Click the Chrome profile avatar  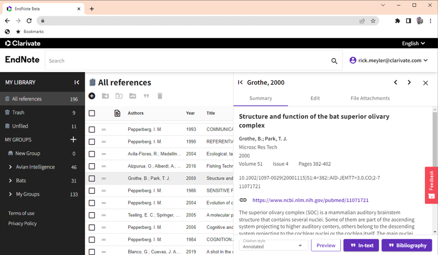[420, 21]
